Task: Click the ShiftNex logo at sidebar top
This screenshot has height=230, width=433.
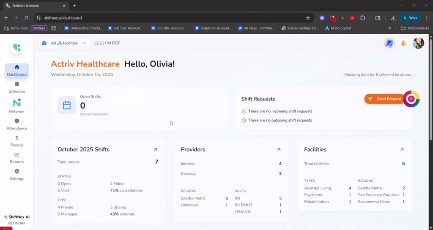Action: click(x=17, y=48)
